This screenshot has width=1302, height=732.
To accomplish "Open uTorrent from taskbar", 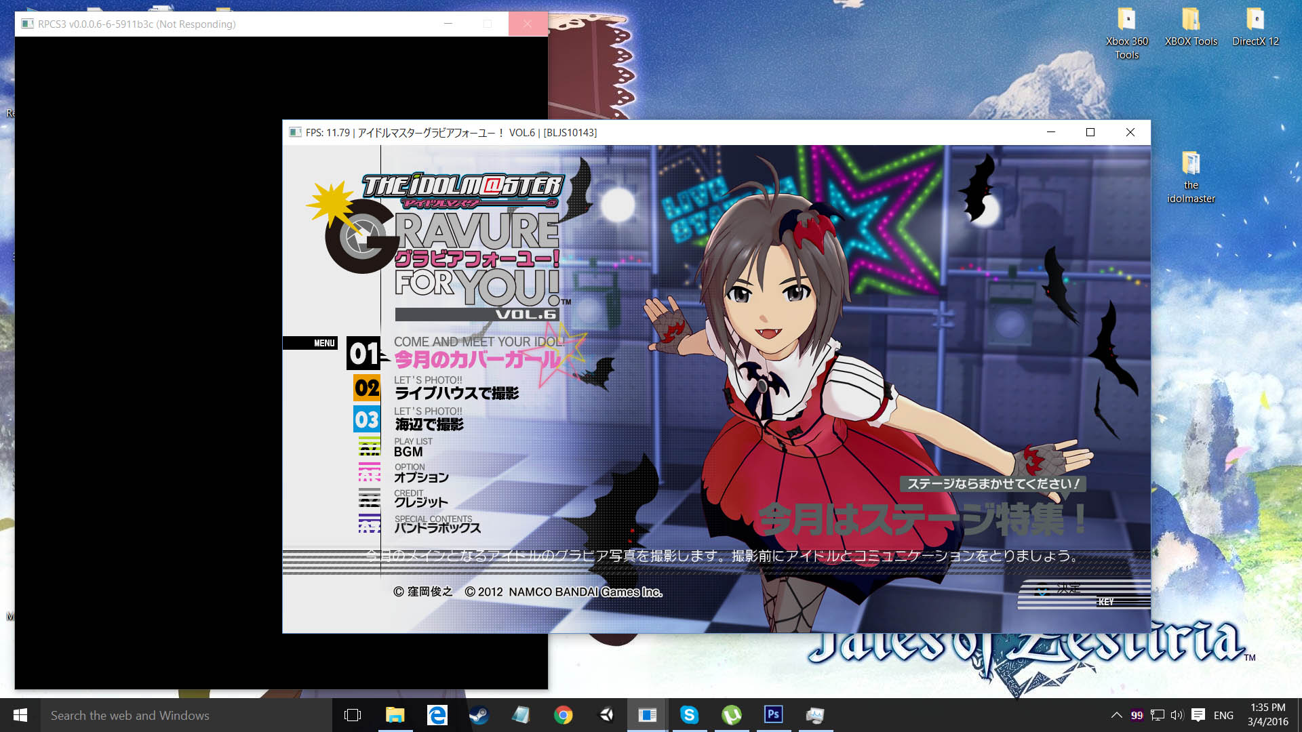I will coord(732,715).
